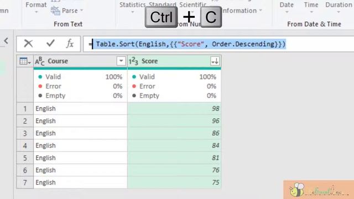
Task: Click Error 0% in Score column quality
Action: (x=174, y=86)
